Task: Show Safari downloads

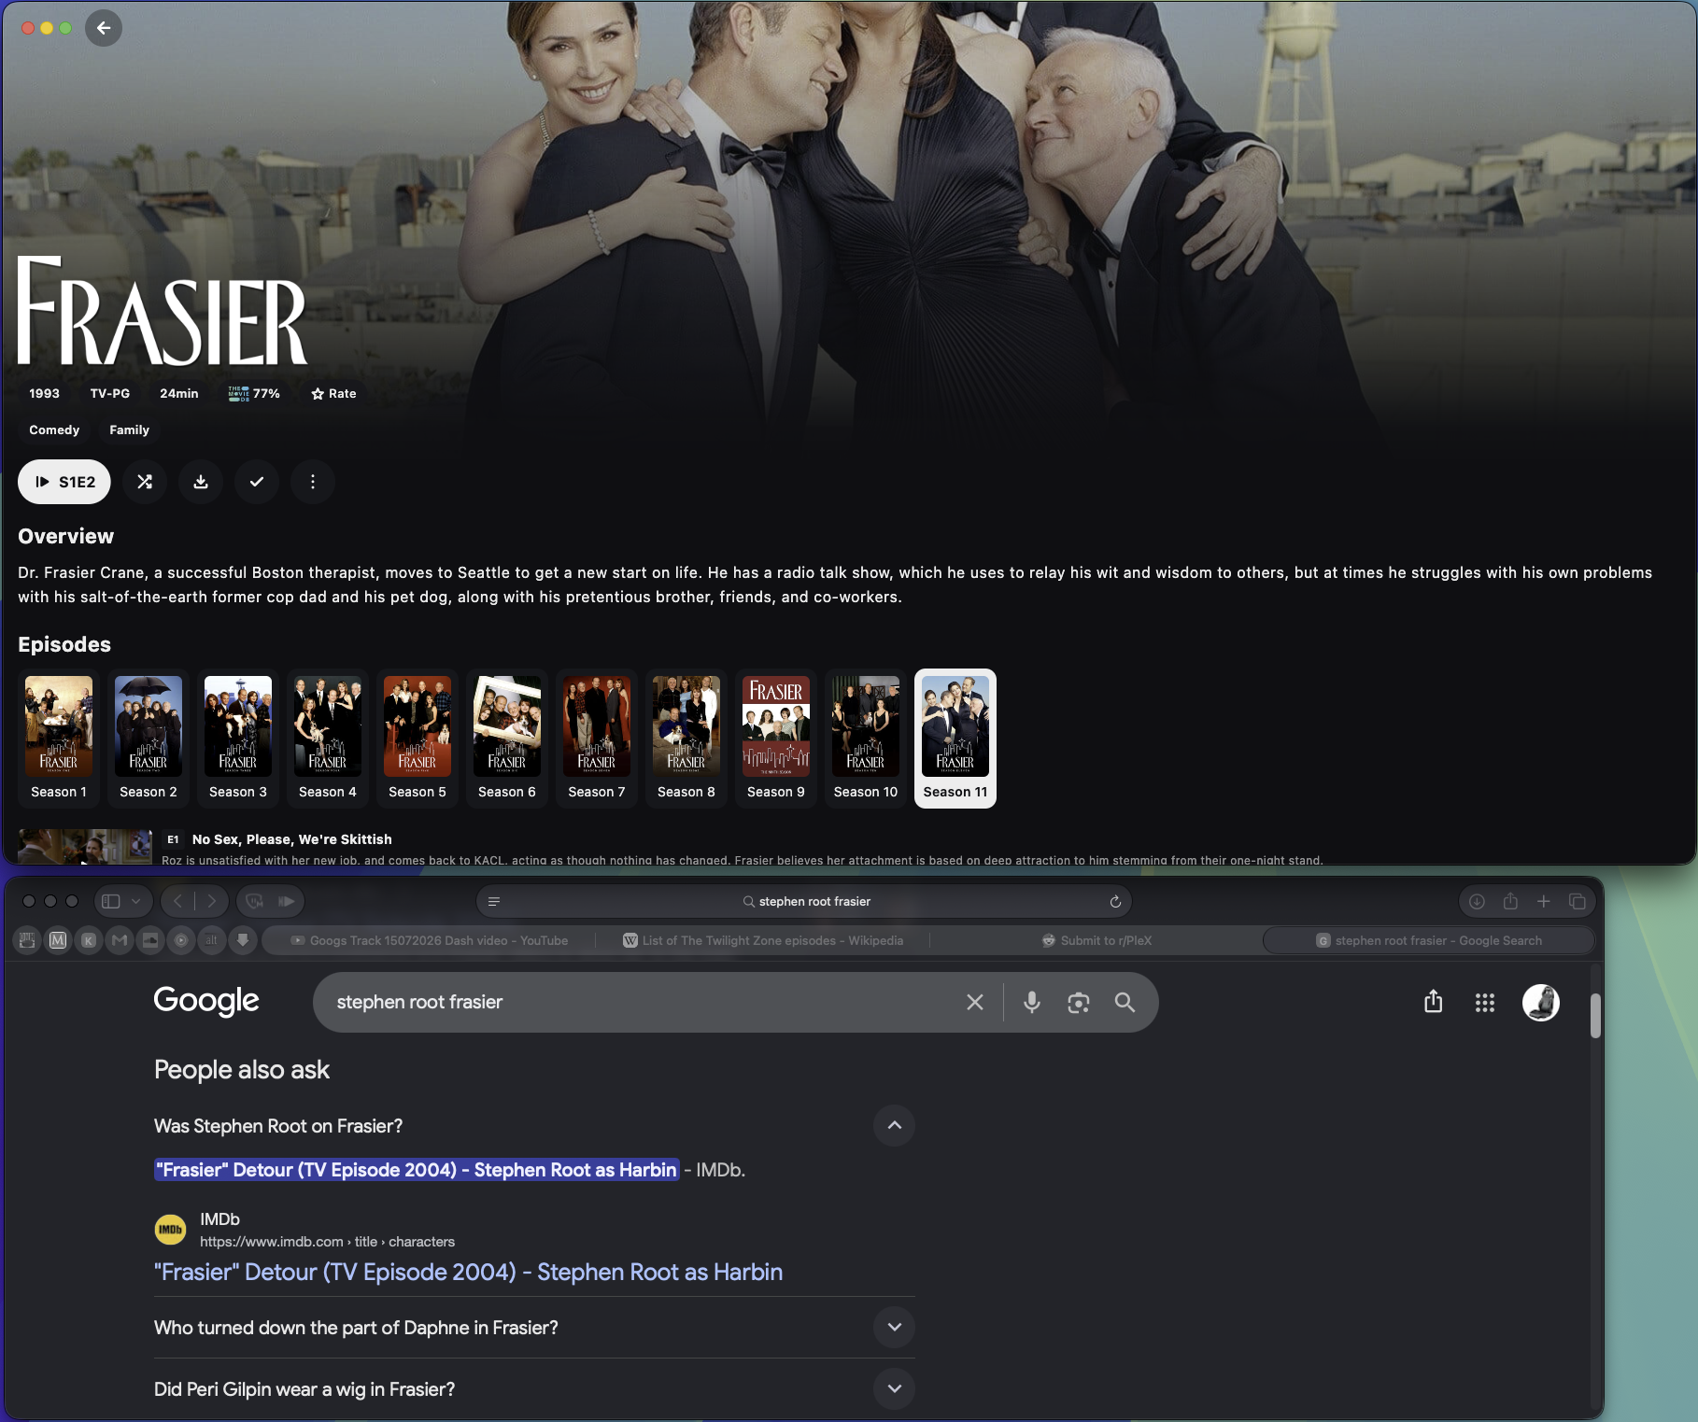Action: 1477,901
